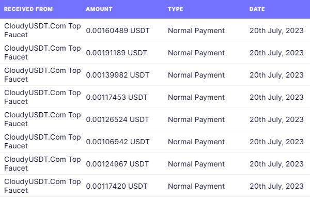
Task: Select the 0.00139982 USDT amount
Action: click(118, 75)
